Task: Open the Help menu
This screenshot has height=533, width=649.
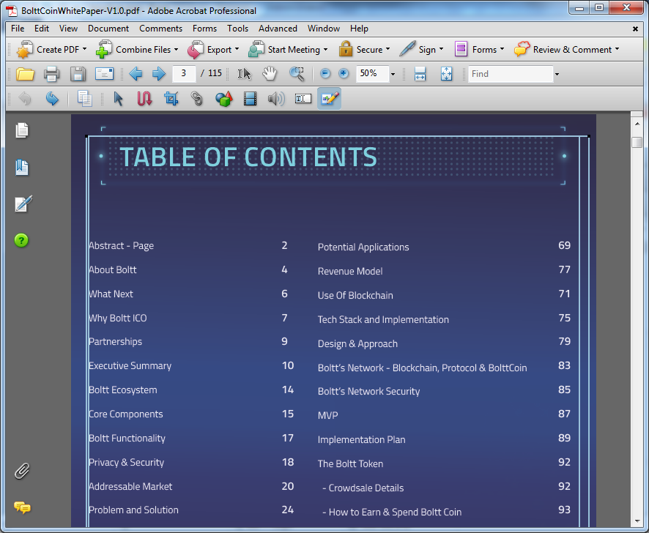Action: pyautogui.click(x=359, y=29)
